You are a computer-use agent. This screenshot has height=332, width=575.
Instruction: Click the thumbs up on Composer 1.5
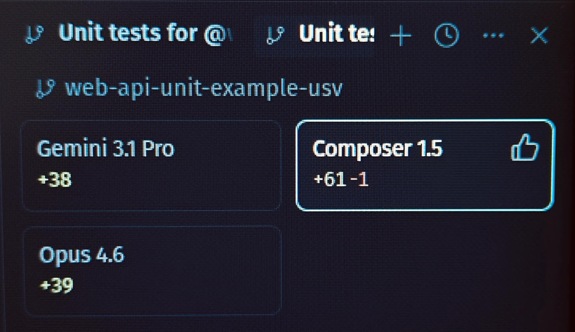[x=525, y=148]
